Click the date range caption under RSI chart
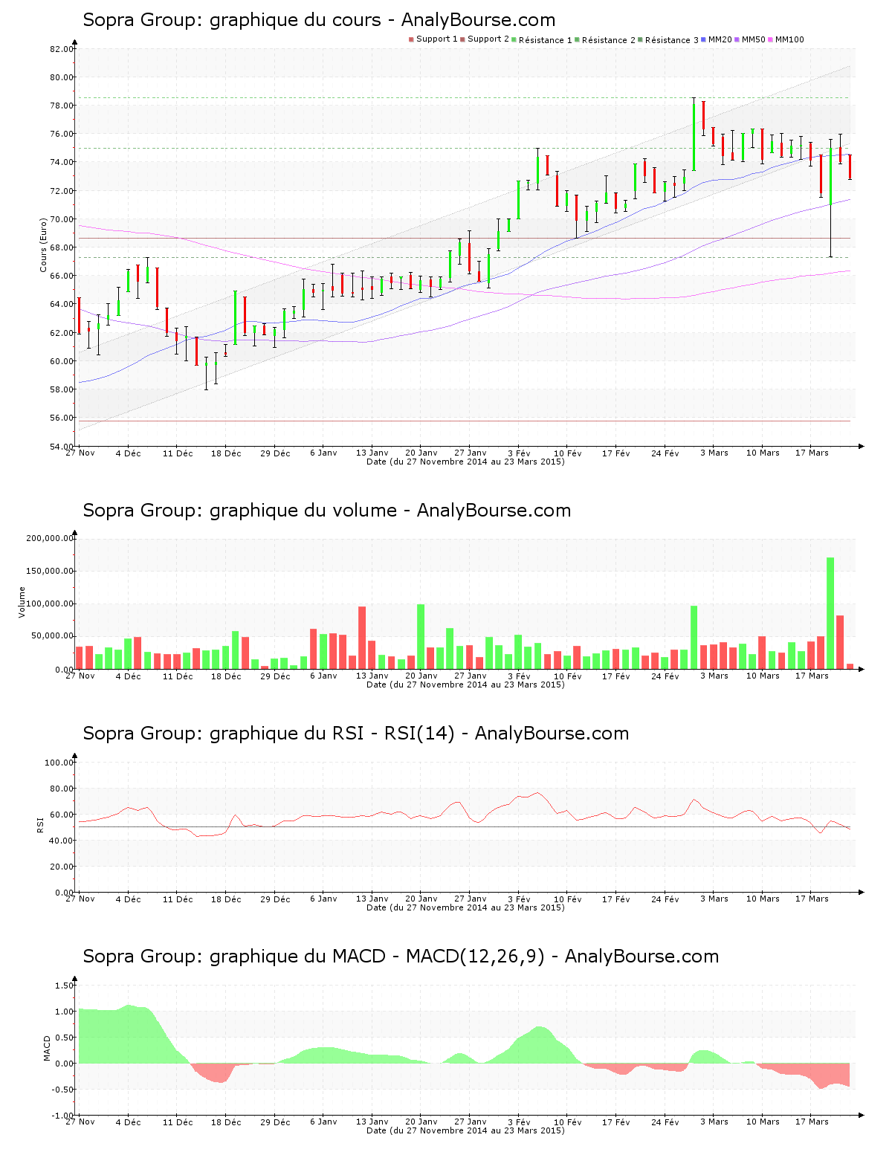Image resolution: width=892 pixels, height=1152 pixels. (465, 907)
